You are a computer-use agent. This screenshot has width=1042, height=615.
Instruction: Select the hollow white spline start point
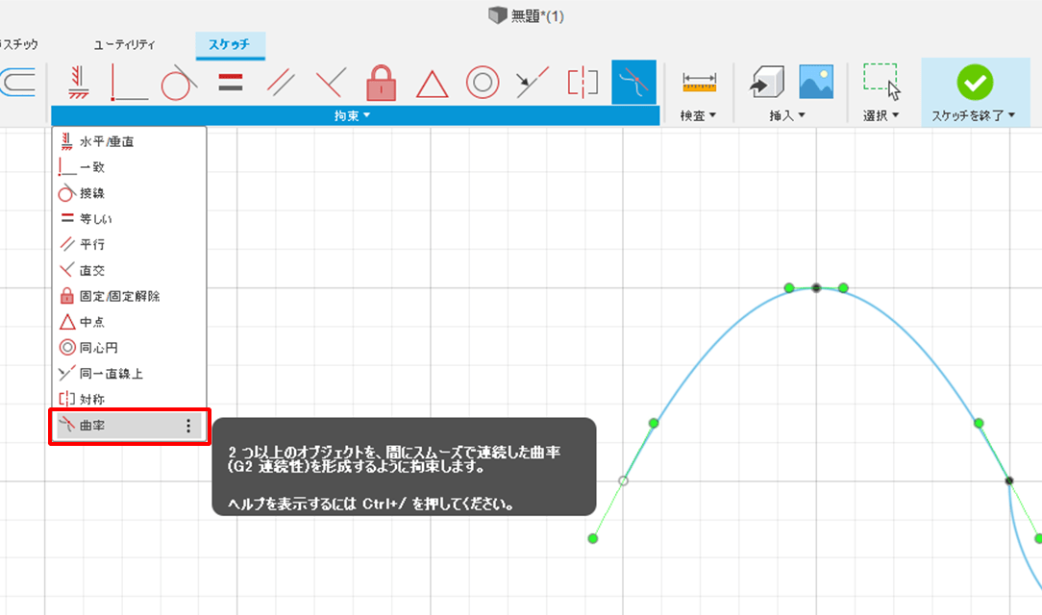[x=623, y=480]
